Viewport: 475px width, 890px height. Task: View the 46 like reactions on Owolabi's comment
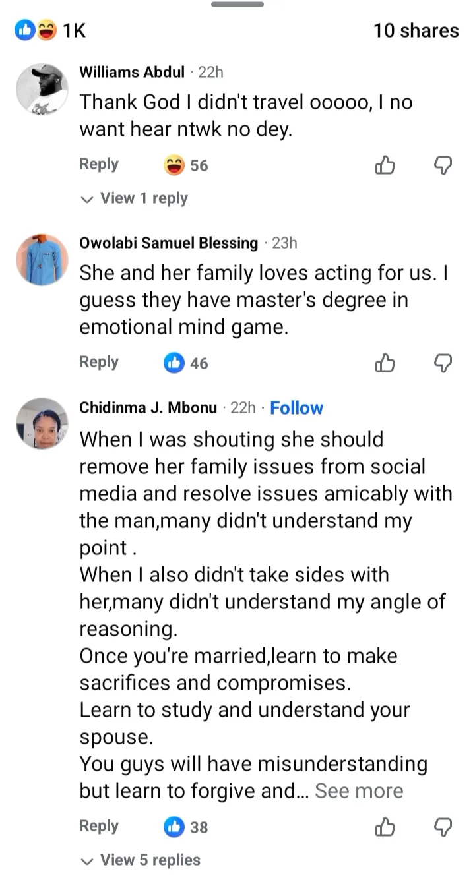point(186,362)
